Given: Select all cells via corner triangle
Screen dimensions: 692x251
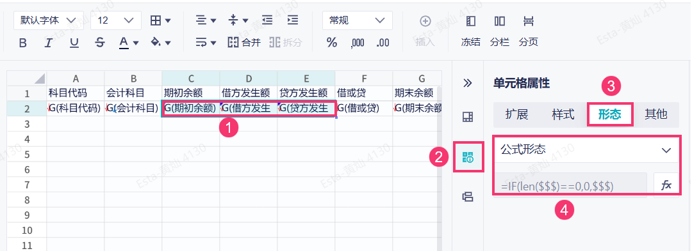Looking at the screenshot, I should [x=28, y=79].
